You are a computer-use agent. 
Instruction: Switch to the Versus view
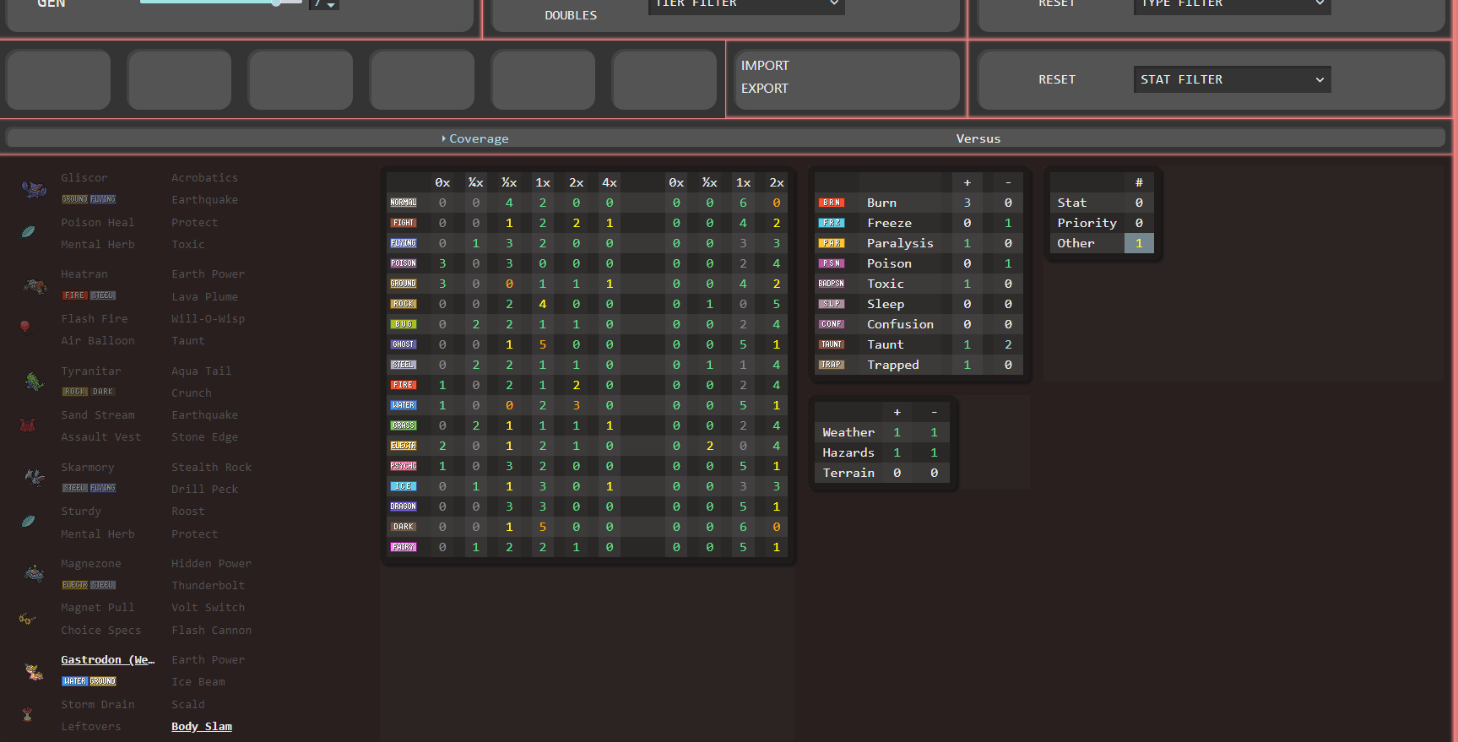click(x=978, y=138)
